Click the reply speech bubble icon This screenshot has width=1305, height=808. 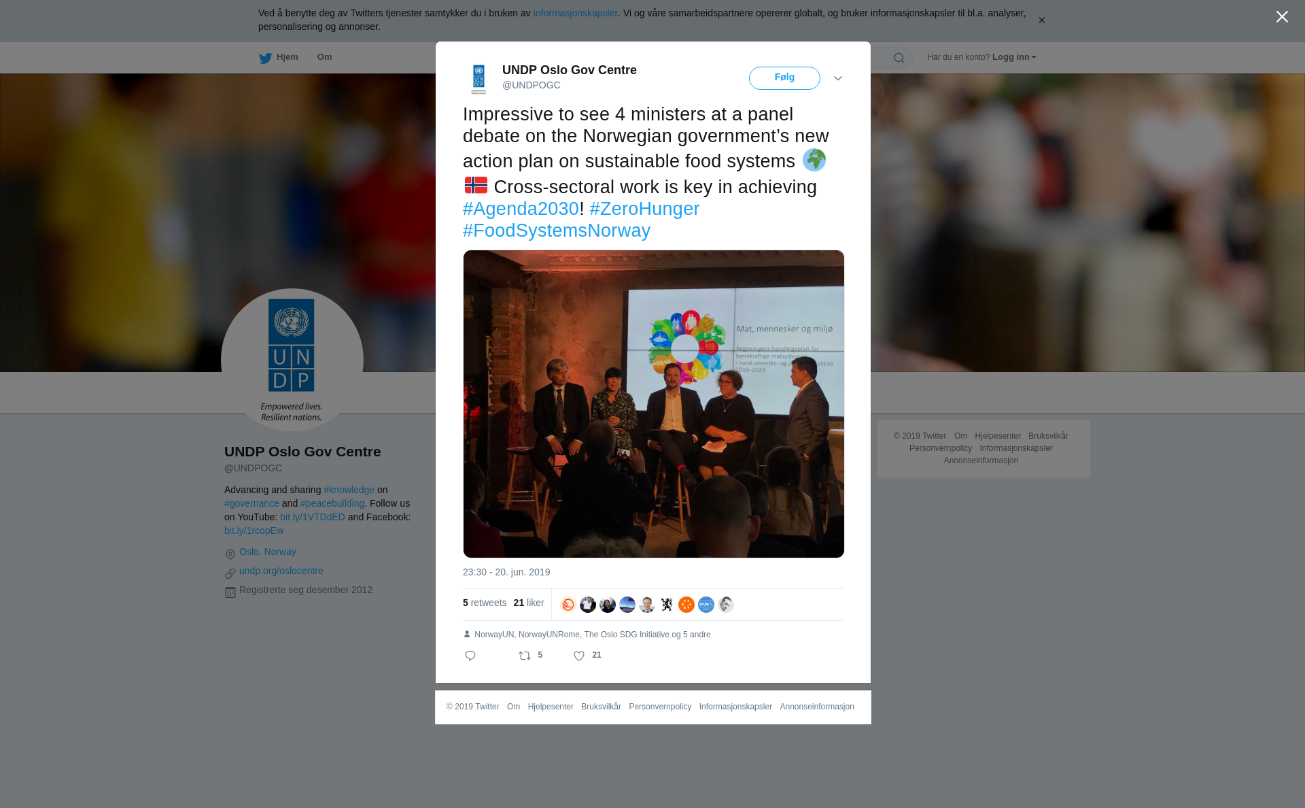click(470, 656)
